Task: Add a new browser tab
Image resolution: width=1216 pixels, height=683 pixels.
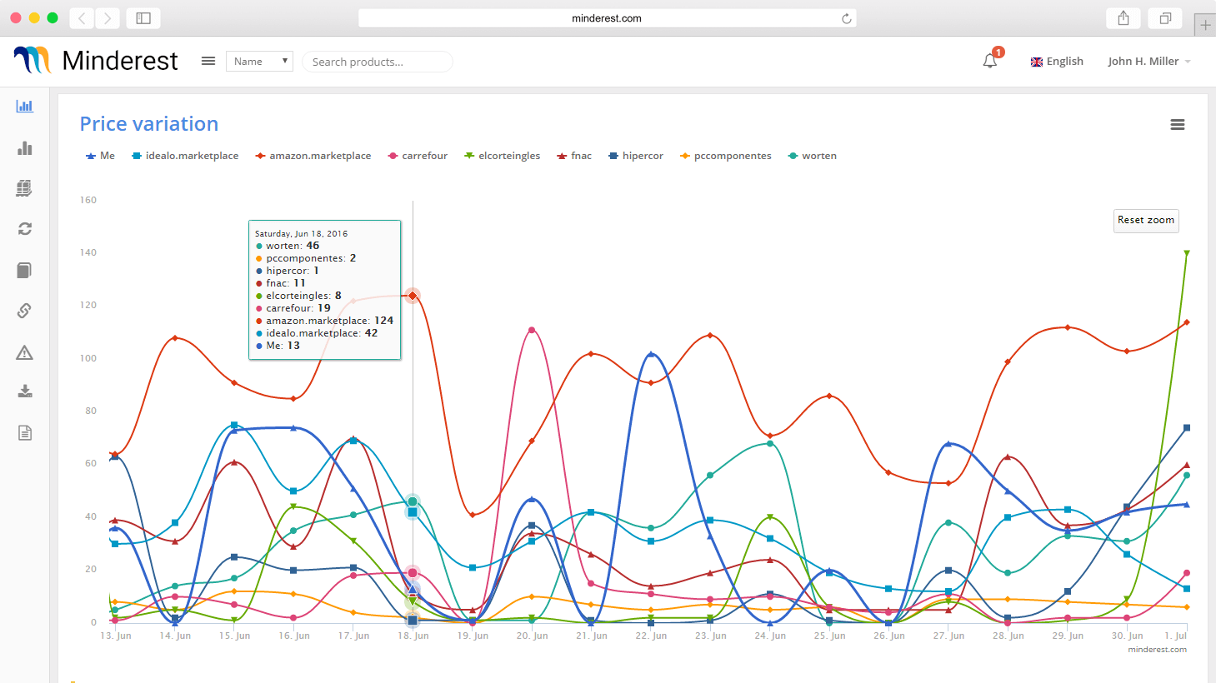Action: (x=1205, y=25)
